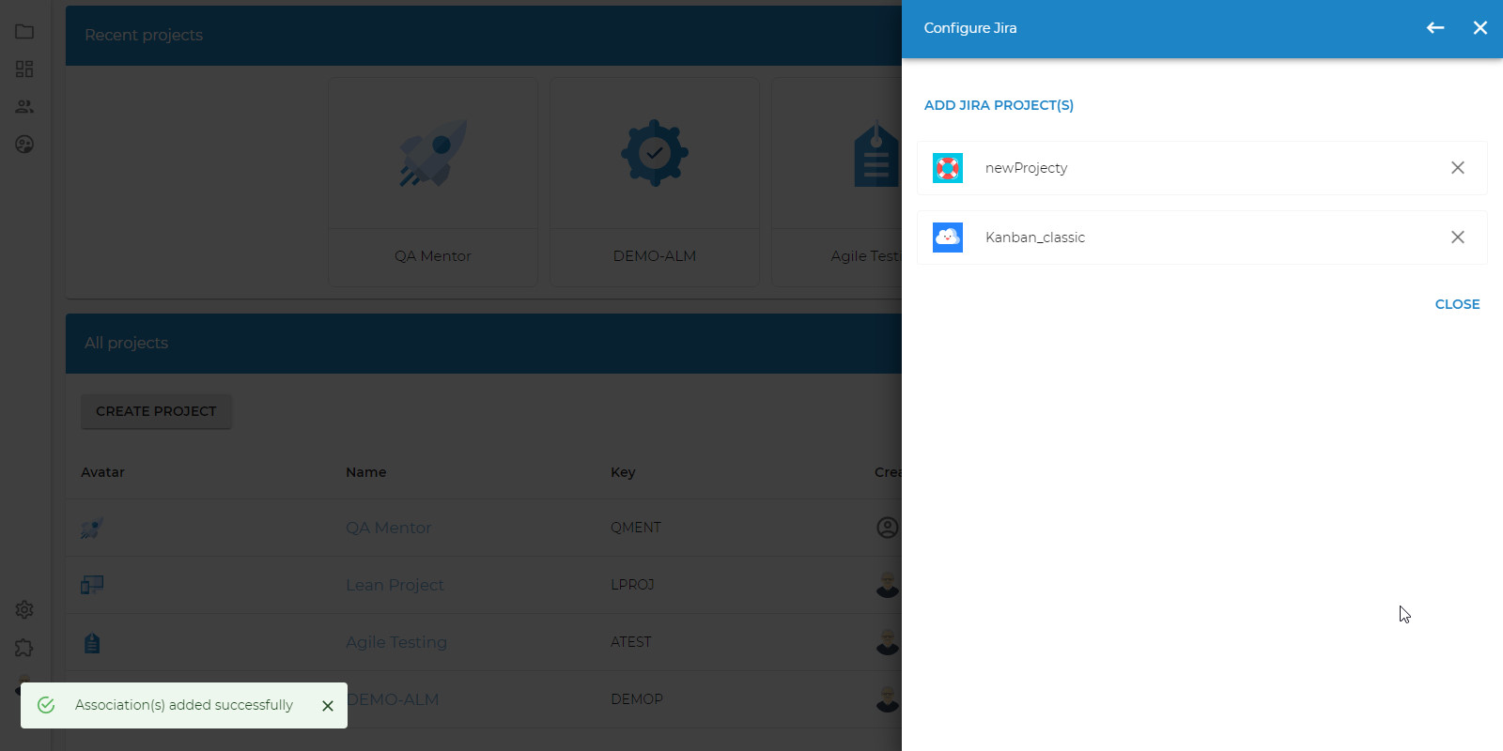Open the palette theme icon in the sidebar
The image size is (1503, 751).
click(24, 145)
